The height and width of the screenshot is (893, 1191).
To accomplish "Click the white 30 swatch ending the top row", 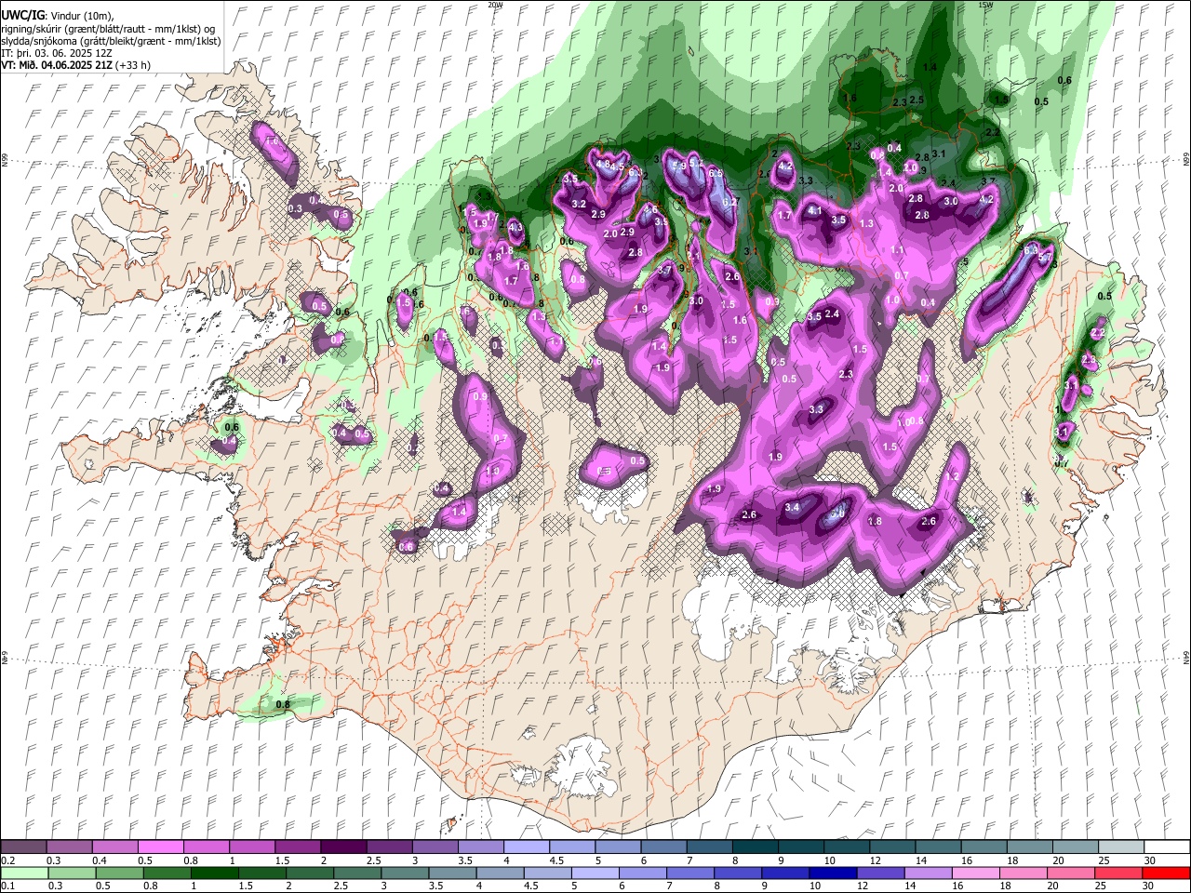I will 1167,846.
